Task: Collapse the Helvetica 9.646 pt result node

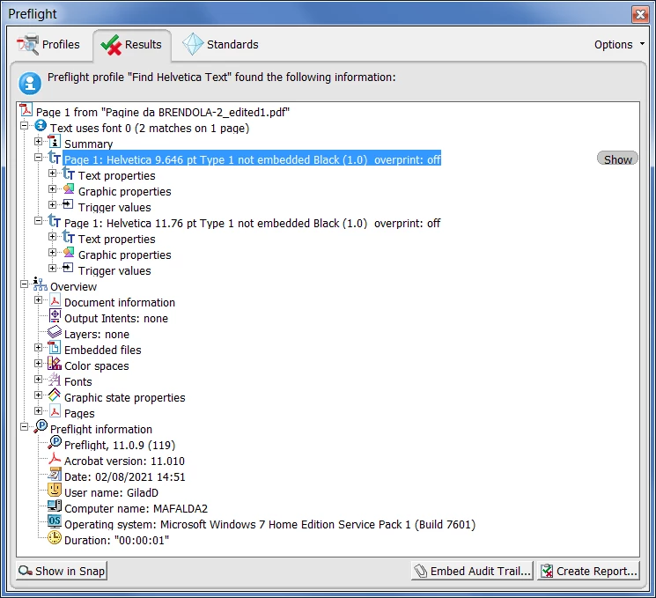Action: point(38,158)
